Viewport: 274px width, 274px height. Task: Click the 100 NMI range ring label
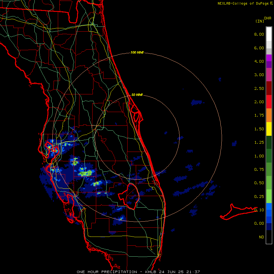click(137, 52)
